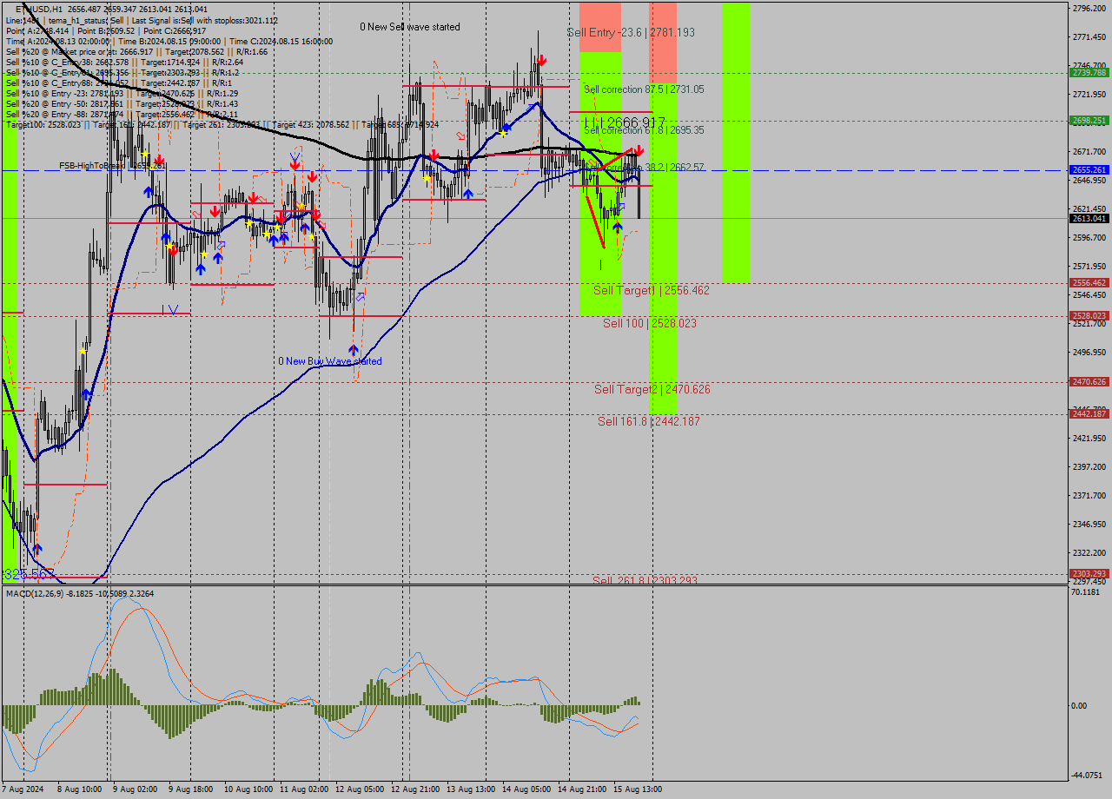
Task: Select the blue 2655.261 price tag on right axis
Action: click(x=1088, y=169)
